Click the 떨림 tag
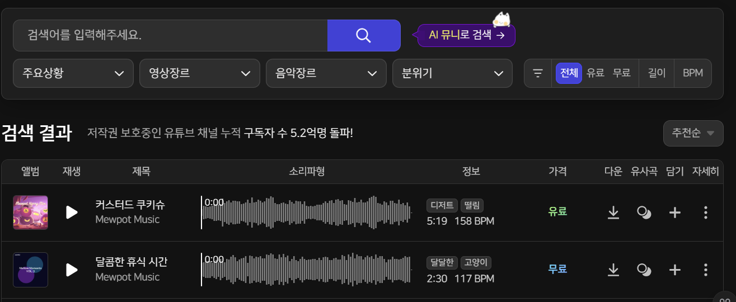This screenshot has height=302, width=736. [x=472, y=205]
